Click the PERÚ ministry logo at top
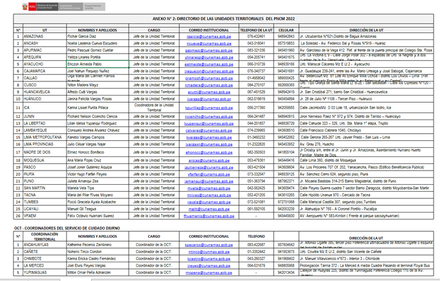 (x=63, y=6)
